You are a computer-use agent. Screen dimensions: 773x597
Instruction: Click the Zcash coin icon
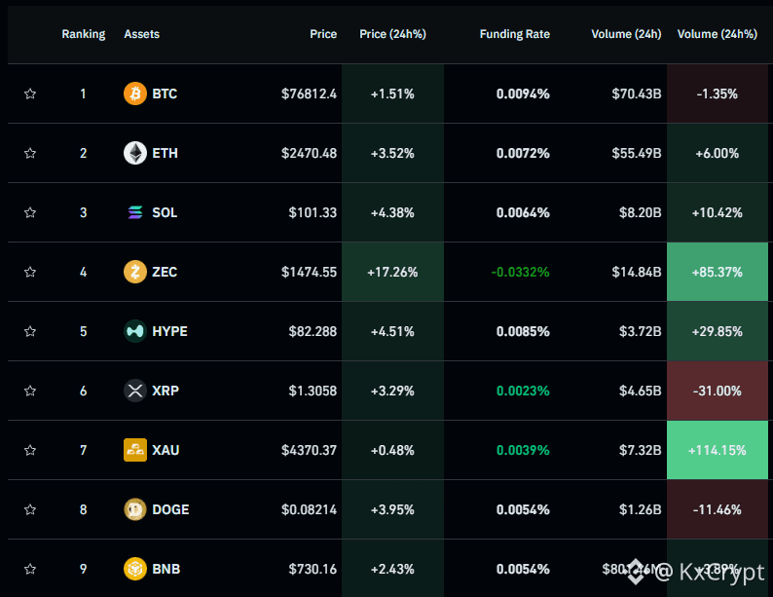click(135, 272)
